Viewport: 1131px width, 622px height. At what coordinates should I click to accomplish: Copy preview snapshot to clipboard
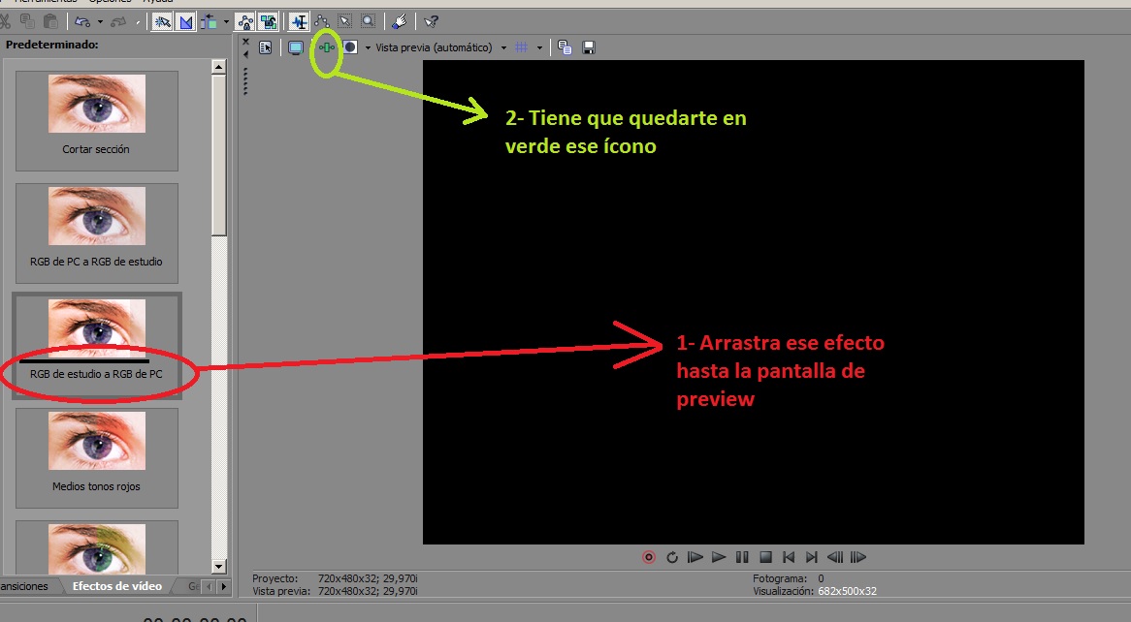(565, 47)
